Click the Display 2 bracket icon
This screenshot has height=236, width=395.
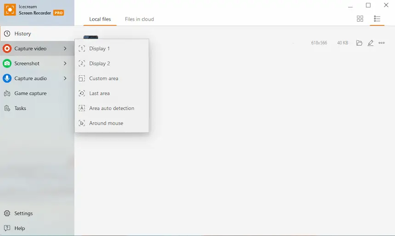pos(82,63)
